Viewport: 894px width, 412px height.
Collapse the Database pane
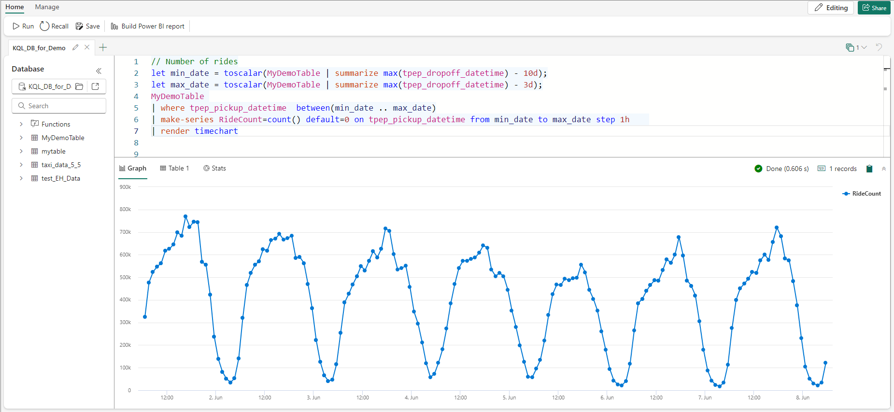[99, 71]
